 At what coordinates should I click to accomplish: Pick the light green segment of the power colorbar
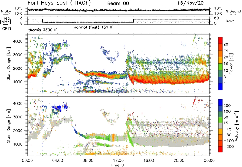(x=221, y=67)
